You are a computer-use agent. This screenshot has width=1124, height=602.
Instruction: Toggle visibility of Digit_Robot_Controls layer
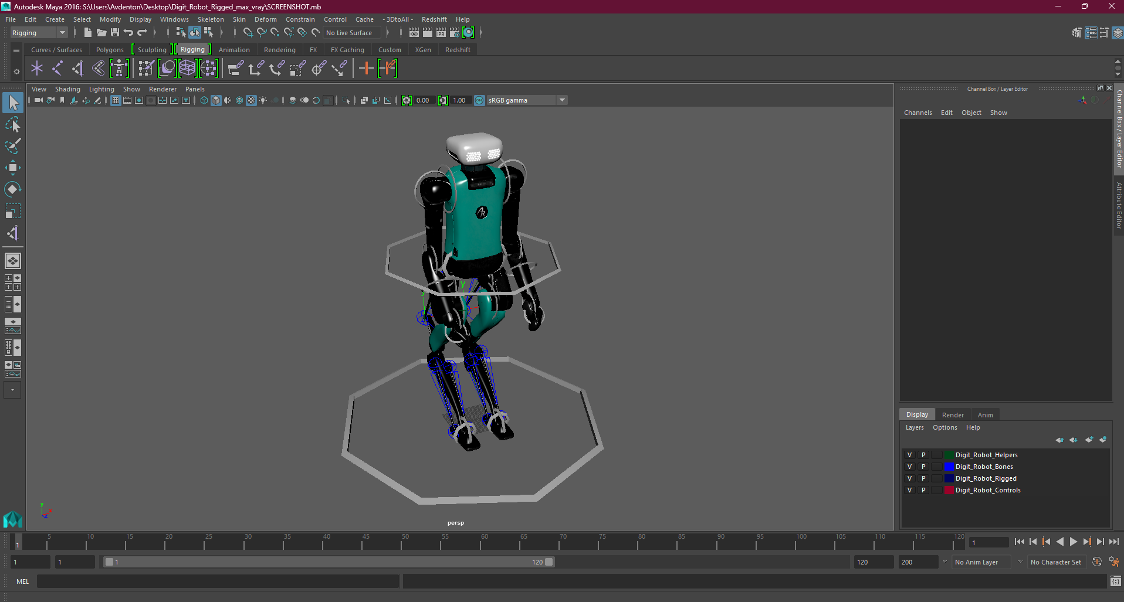click(x=910, y=490)
